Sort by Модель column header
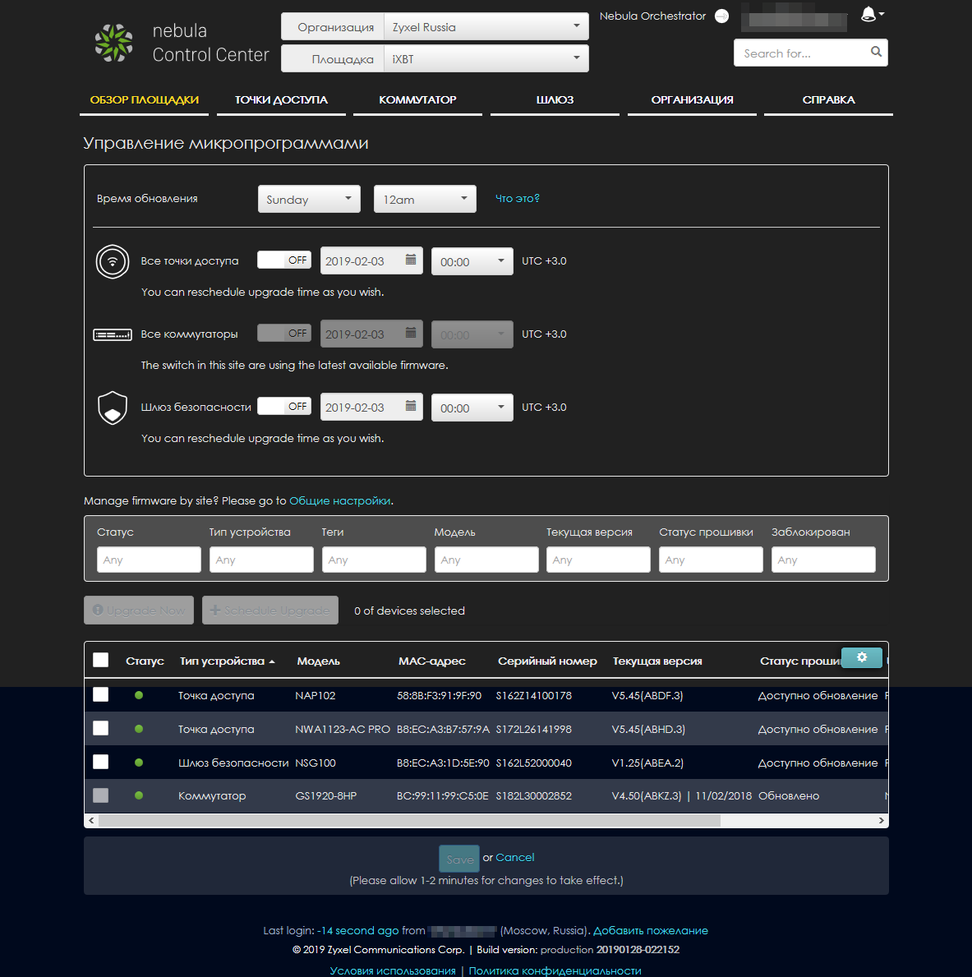The image size is (972, 977). pyautogui.click(x=319, y=661)
